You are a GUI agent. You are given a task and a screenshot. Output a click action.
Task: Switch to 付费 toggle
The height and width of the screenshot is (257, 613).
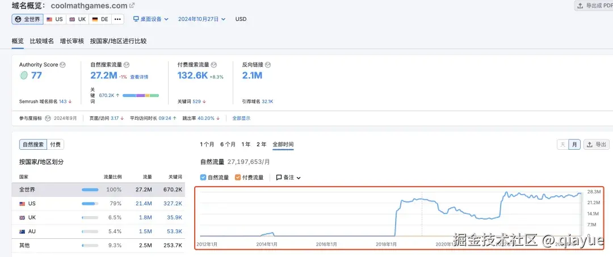55,145
